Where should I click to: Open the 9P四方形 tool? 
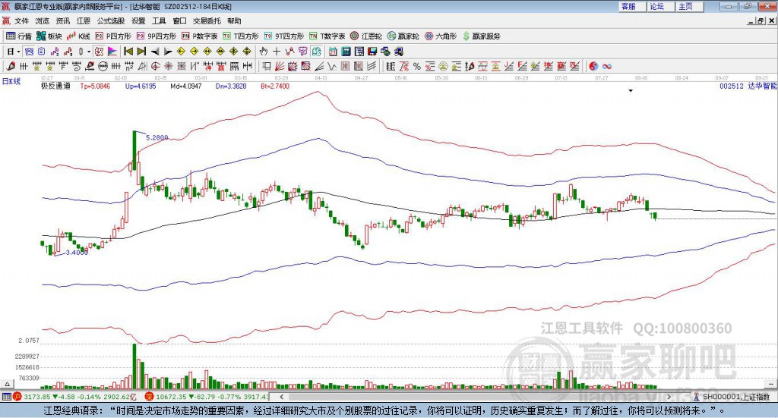[156, 36]
